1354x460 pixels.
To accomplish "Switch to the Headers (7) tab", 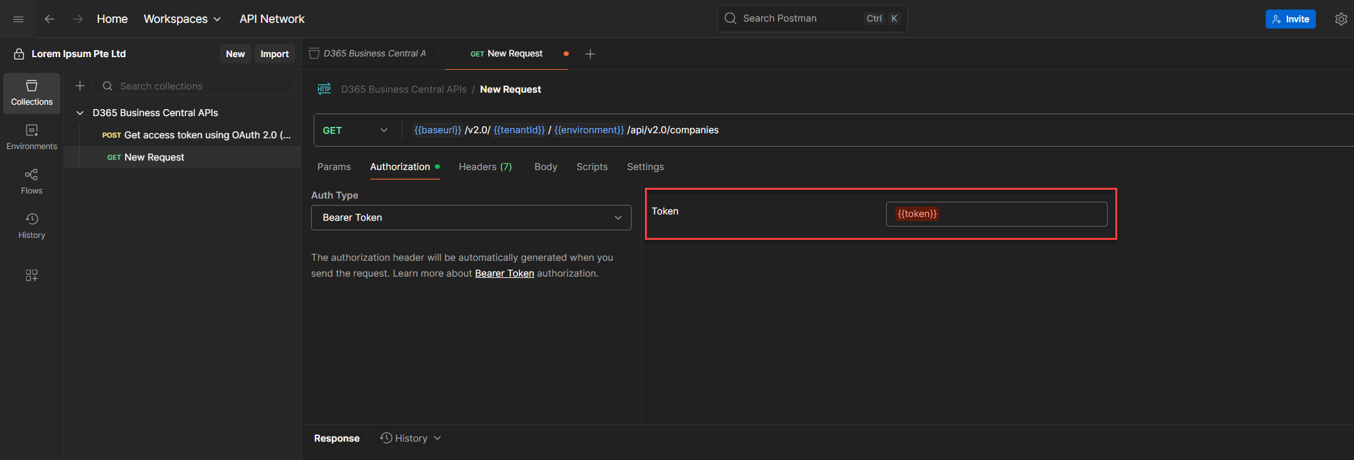I will tap(486, 167).
